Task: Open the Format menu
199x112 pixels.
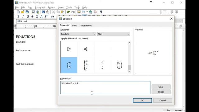Action: pyautogui.click(x=52, y=7)
